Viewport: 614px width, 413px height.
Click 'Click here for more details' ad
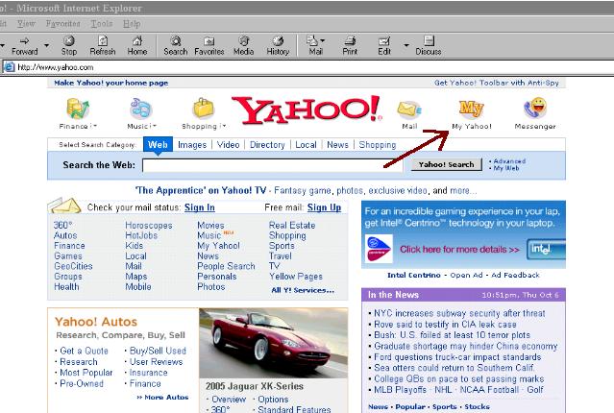[x=459, y=250]
